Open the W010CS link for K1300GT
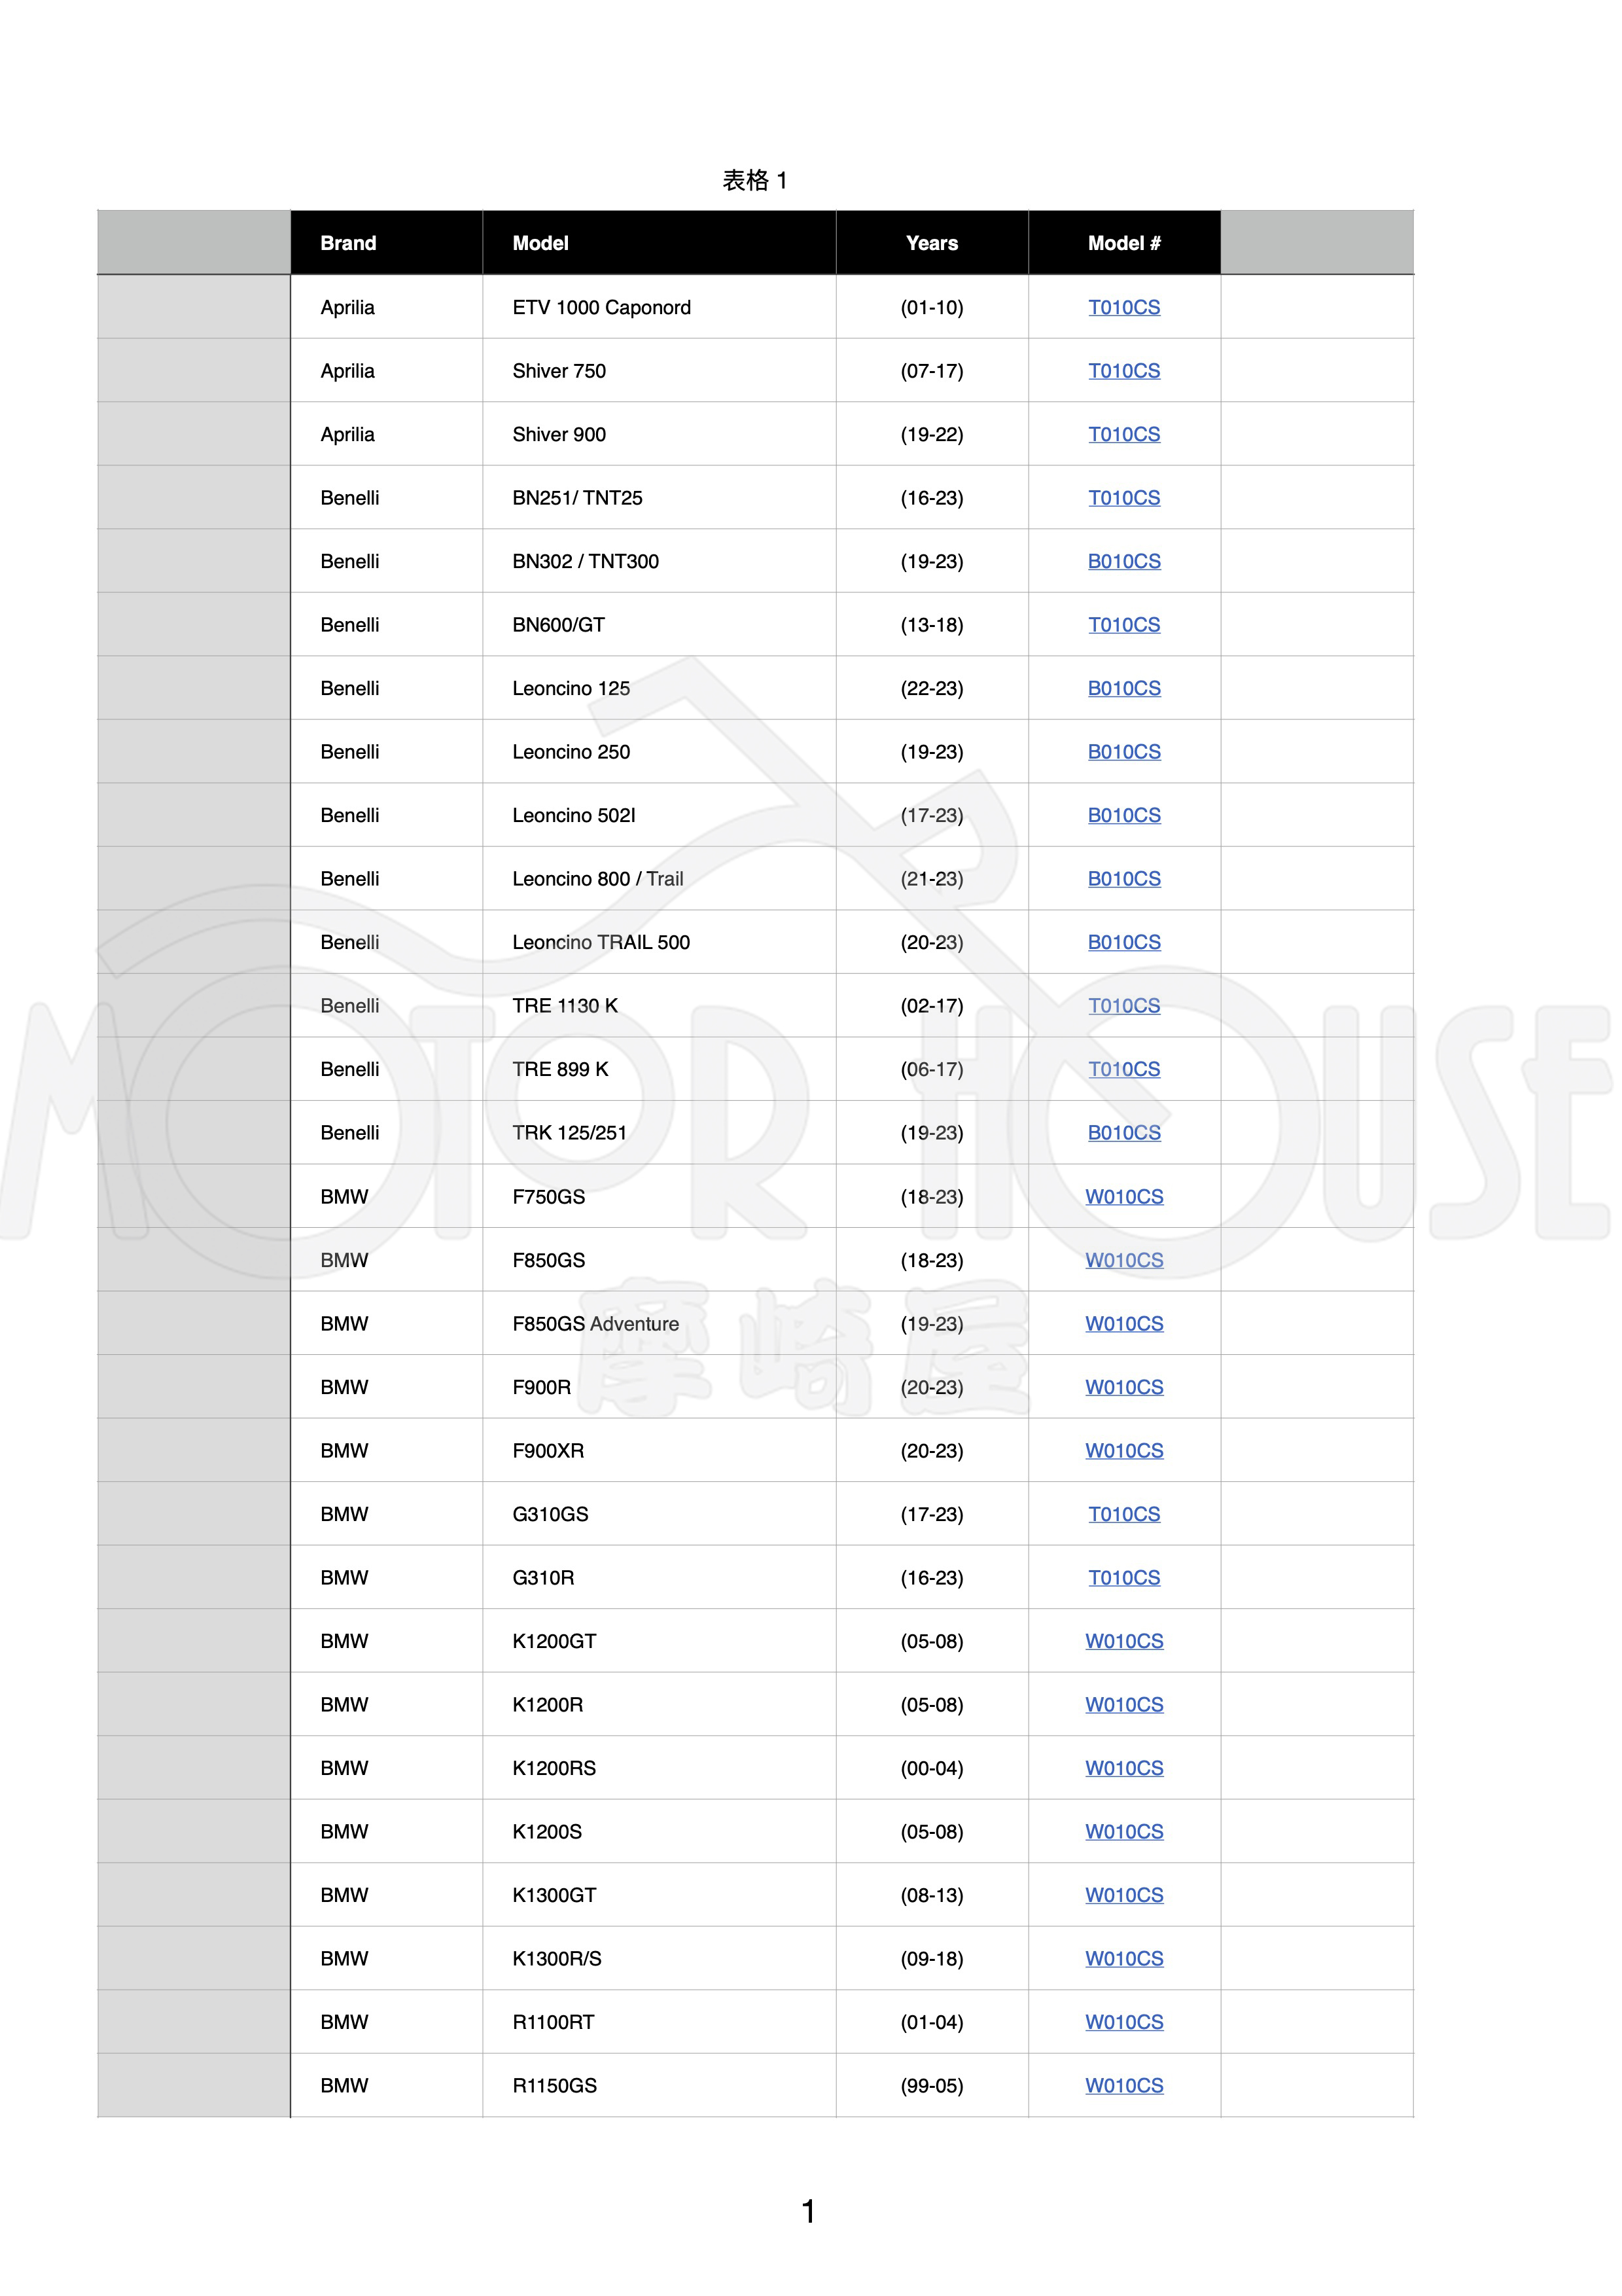This screenshot has width=1622, height=2296. click(x=1123, y=1895)
